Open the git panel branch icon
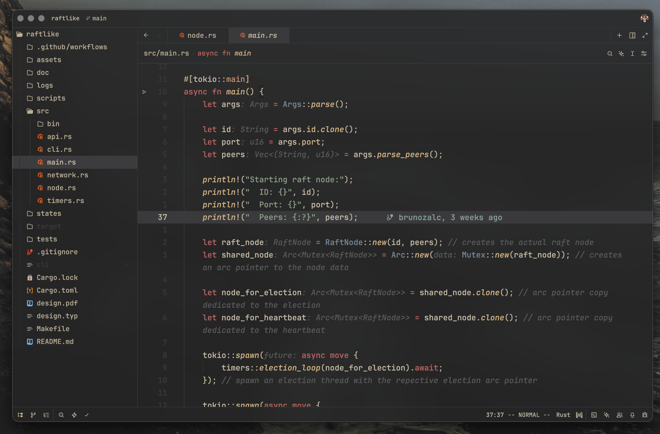This screenshot has height=434, width=660. [x=33, y=415]
